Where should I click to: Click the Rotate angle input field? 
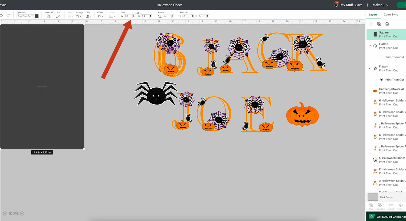point(167,16)
